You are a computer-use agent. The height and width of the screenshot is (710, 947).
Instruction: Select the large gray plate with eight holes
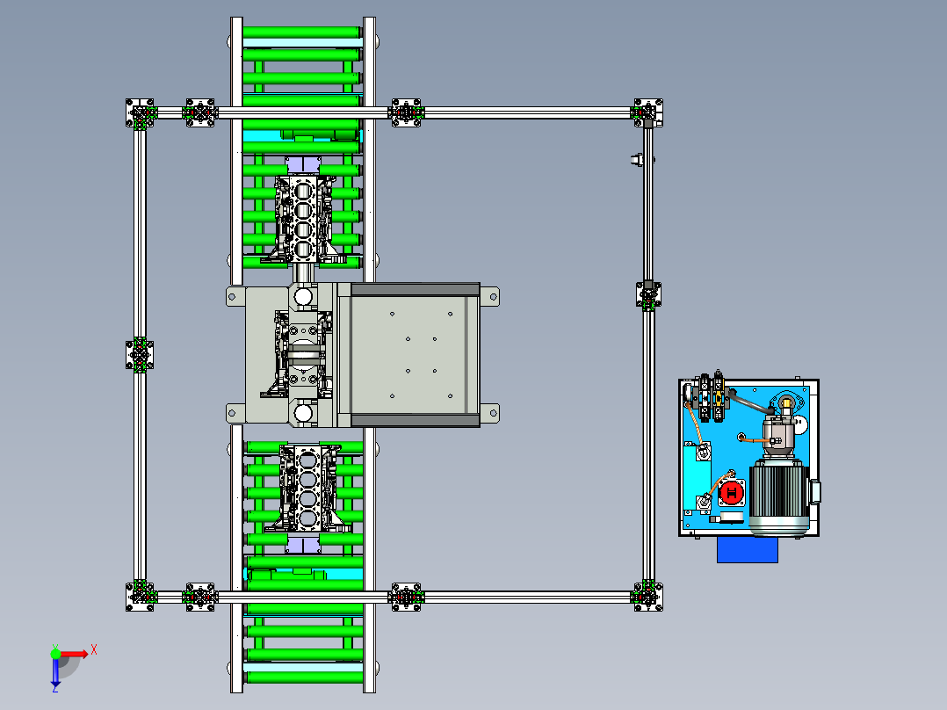(x=408, y=355)
